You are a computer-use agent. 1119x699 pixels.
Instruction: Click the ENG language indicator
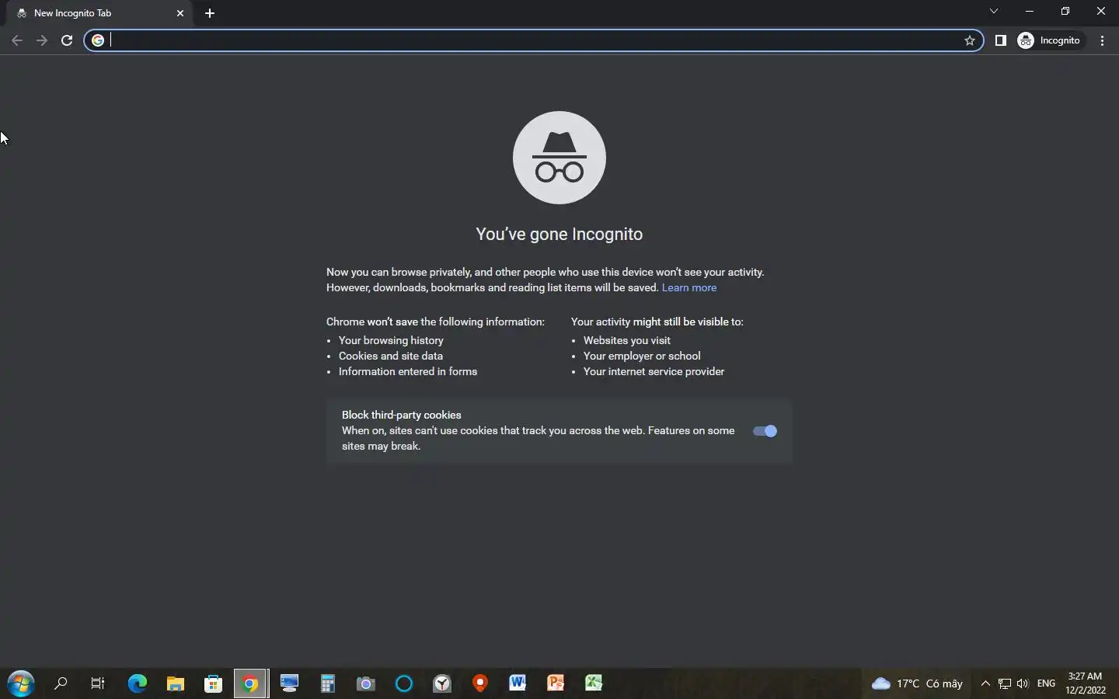(1047, 683)
